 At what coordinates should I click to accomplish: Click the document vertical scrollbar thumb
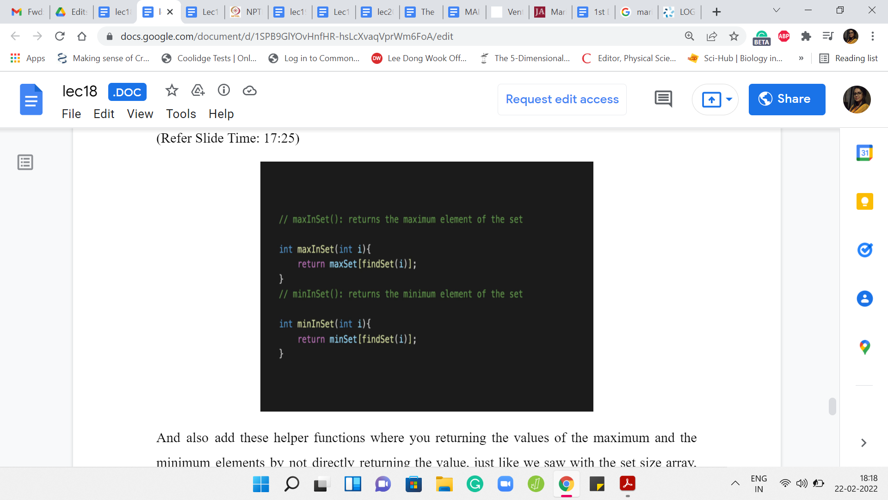(832, 406)
